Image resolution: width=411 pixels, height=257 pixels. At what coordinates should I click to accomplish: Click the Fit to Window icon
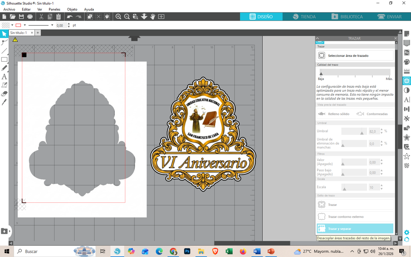(161, 16)
